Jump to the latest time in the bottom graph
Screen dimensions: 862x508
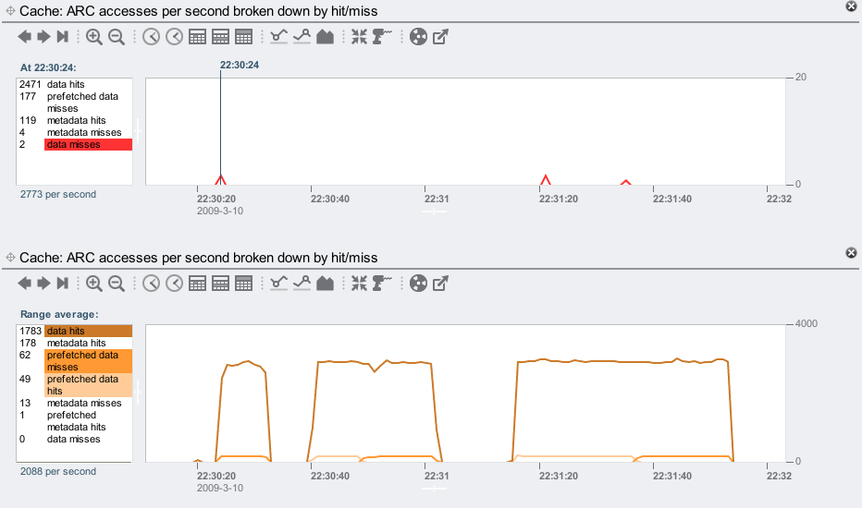63,284
